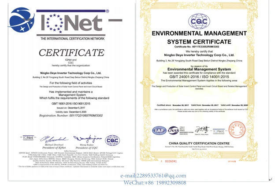Click the CQC logo atop the environmental certificate
278x188 pixels.
[x=199, y=21]
